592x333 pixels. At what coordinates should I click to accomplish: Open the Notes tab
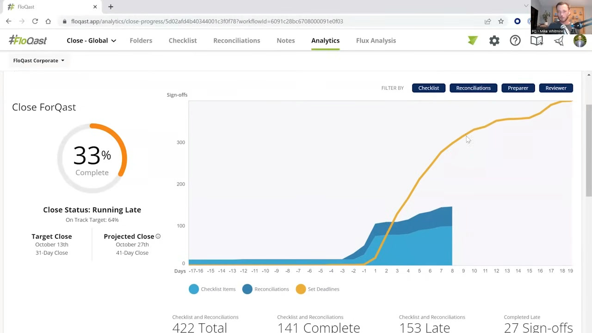coord(286,41)
